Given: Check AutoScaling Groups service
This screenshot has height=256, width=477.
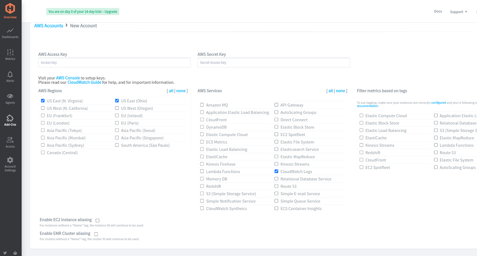Looking at the screenshot, I should click(276, 112).
